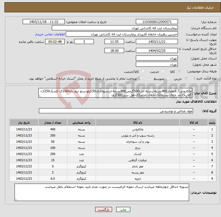
Task: Click the buyer organization name field
Action: 115,28
